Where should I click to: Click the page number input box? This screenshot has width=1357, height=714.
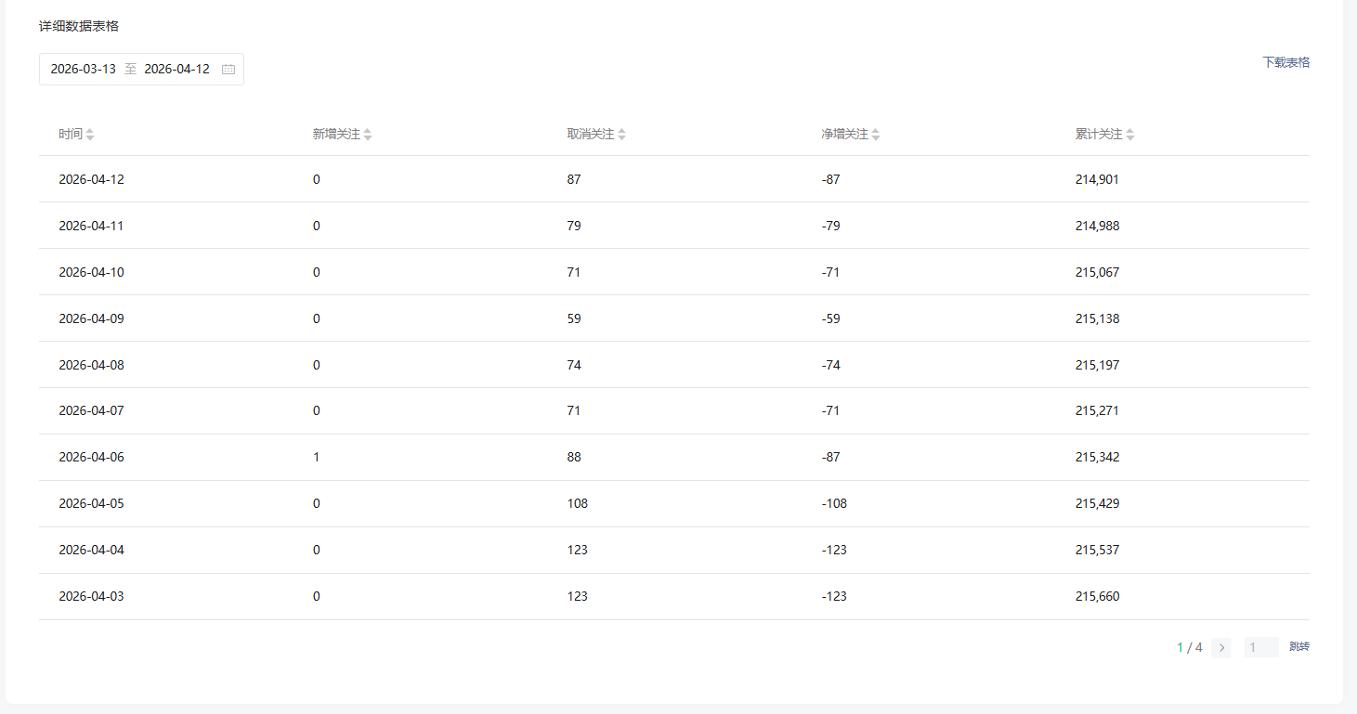(1260, 648)
